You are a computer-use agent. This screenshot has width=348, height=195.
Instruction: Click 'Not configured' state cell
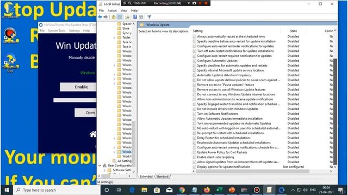293,167
